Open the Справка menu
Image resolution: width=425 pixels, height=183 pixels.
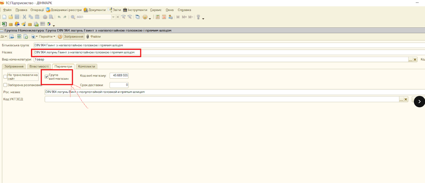(x=184, y=10)
